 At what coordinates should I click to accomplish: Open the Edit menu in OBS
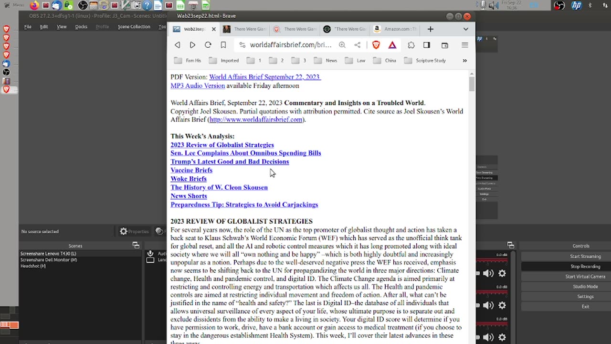[x=44, y=27]
